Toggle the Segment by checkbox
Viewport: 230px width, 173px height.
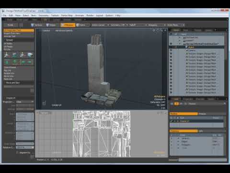click(17, 153)
